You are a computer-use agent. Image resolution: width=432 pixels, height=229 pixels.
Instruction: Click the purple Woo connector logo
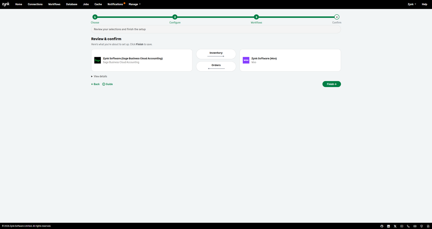(246, 60)
